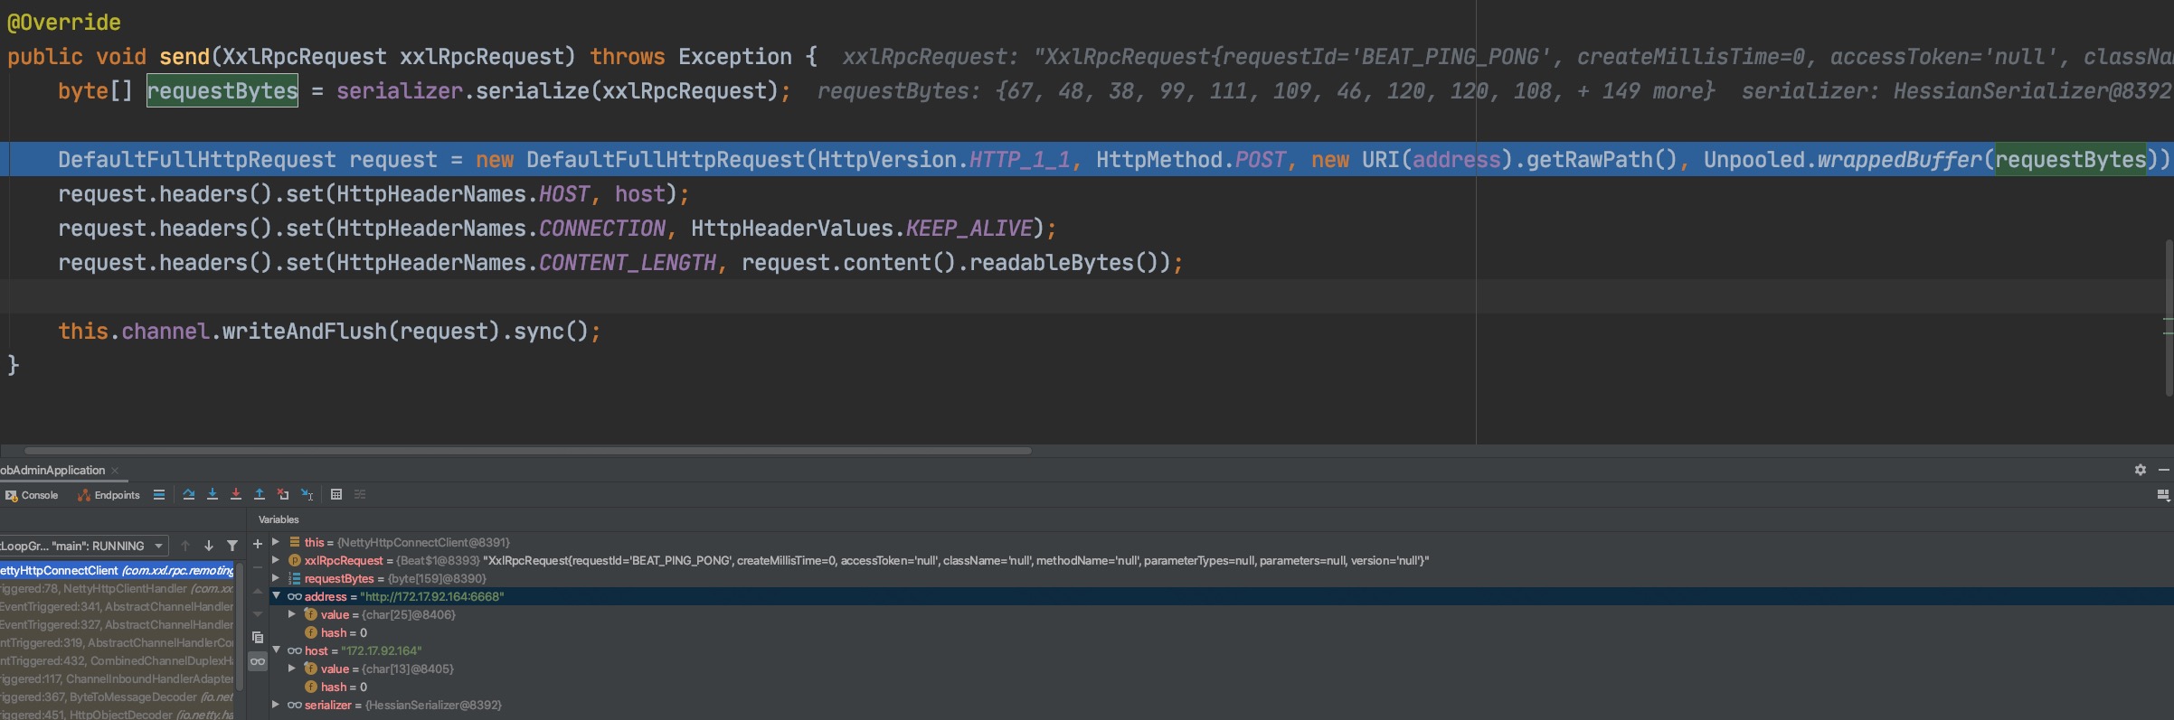Click the Step Over debugger icon
This screenshot has height=720, width=2174.
click(x=188, y=494)
